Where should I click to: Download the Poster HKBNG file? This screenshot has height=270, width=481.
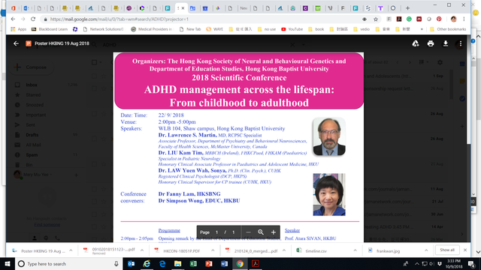[446, 43]
